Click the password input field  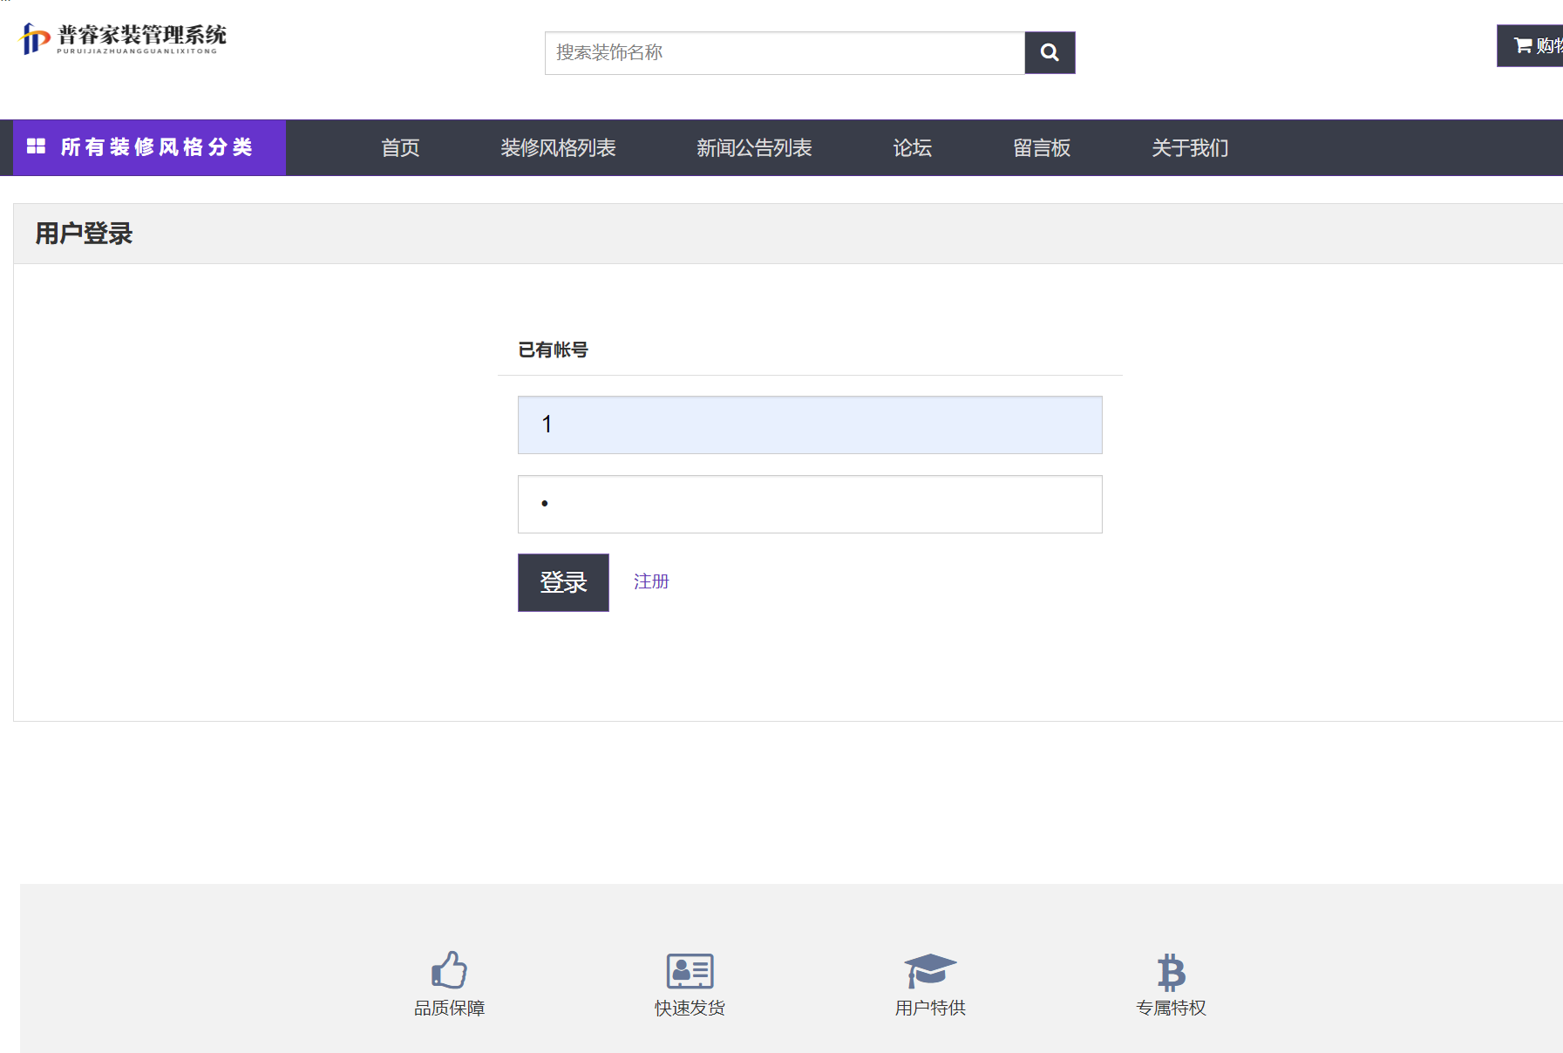809,504
